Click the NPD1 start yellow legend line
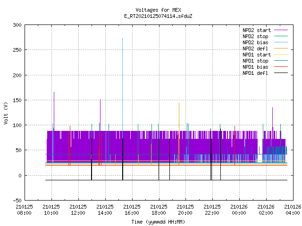This screenshot has width=302, height=226. coord(281,55)
